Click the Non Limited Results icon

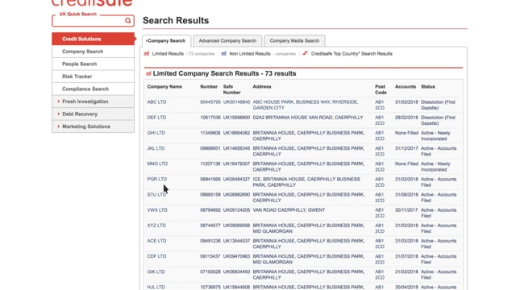point(224,54)
